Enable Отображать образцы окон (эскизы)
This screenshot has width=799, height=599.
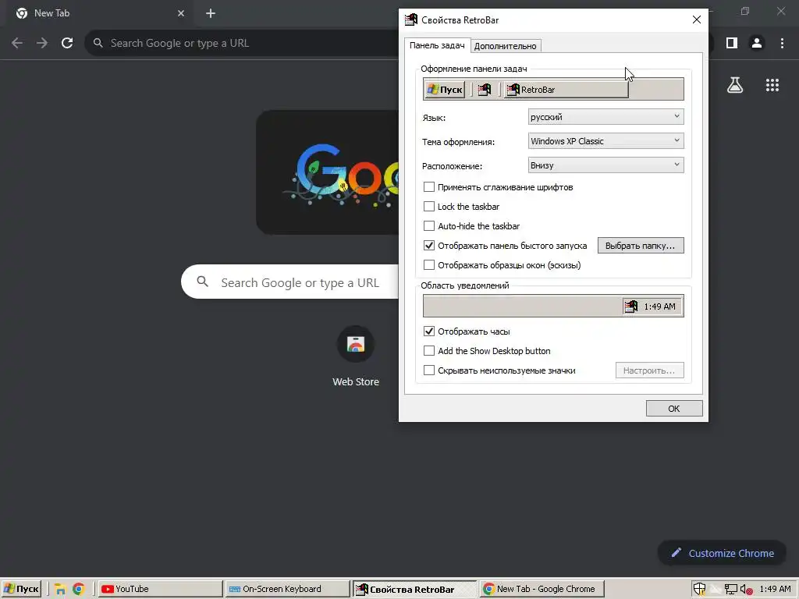tap(429, 265)
